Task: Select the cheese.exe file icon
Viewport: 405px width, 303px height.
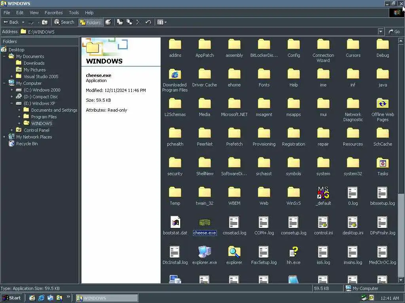Action: coord(204,223)
